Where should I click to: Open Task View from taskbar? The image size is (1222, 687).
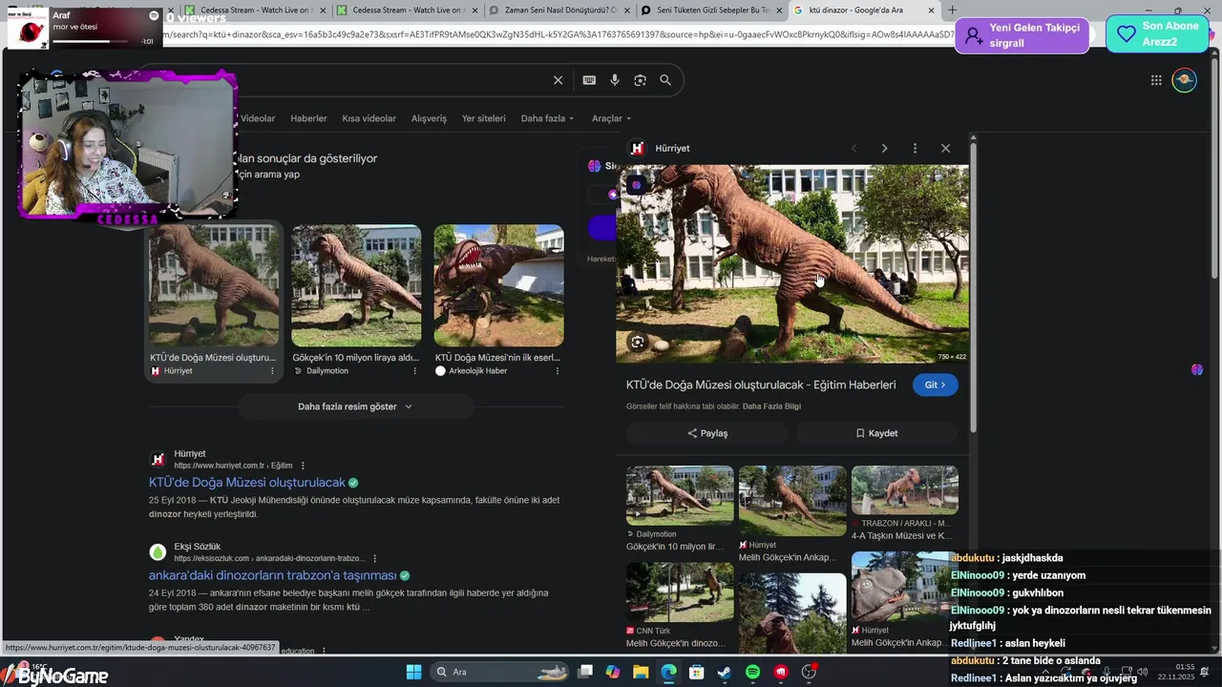[585, 672]
